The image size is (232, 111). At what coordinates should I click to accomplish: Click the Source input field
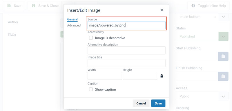click(x=126, y=25)
